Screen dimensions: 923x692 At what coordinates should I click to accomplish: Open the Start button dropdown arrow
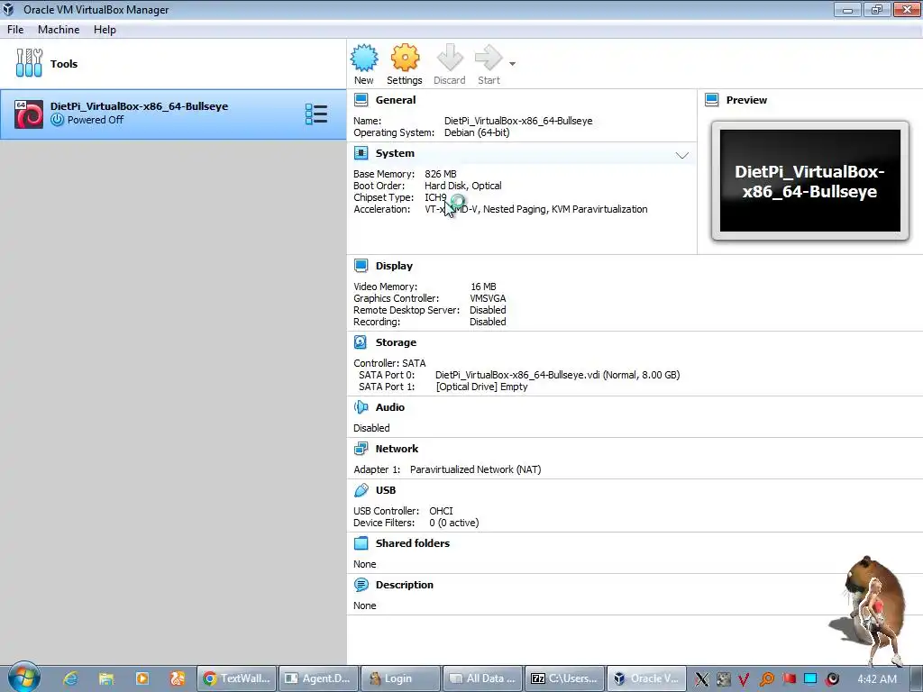tap(512, 64)
